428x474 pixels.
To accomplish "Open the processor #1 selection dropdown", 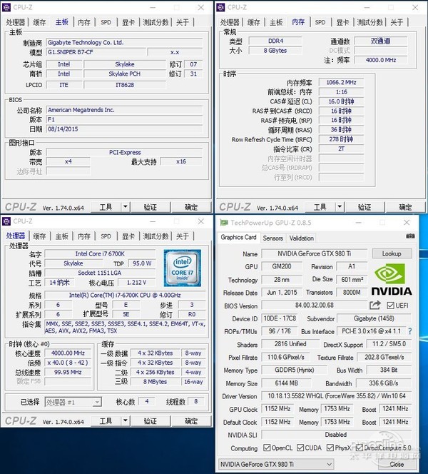I will [73, 402].
